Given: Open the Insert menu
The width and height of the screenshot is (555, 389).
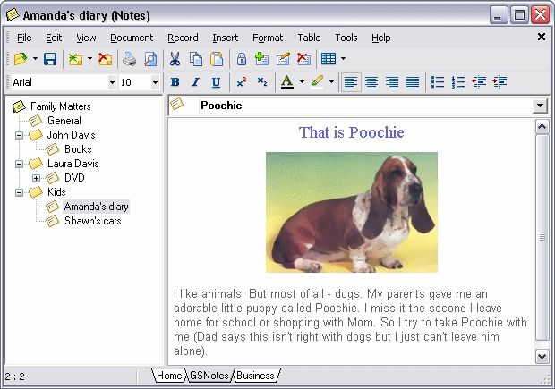Looking at the screenshot, I should tap(225, 38).
